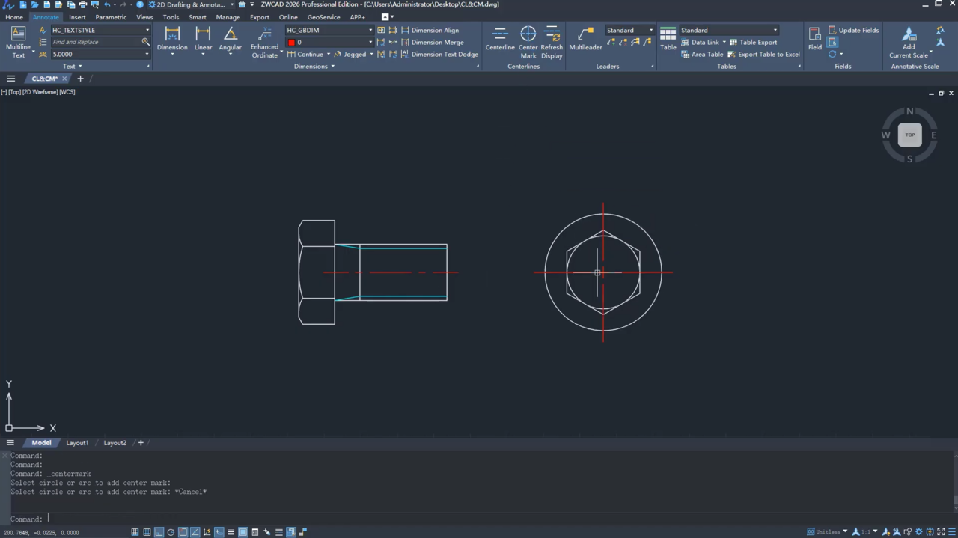Open the Unitless units dropdown
Image resolution: width=958 pixels, height=538 pixels.
tap(845, 532)
